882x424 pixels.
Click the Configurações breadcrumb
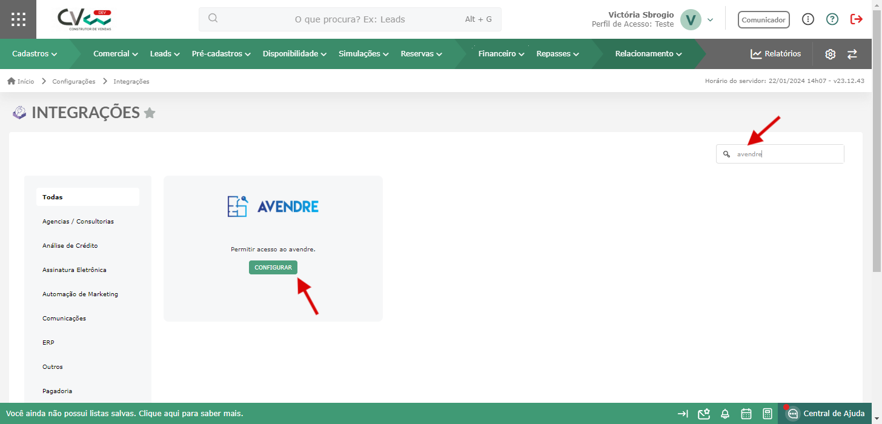coord(74,81)
